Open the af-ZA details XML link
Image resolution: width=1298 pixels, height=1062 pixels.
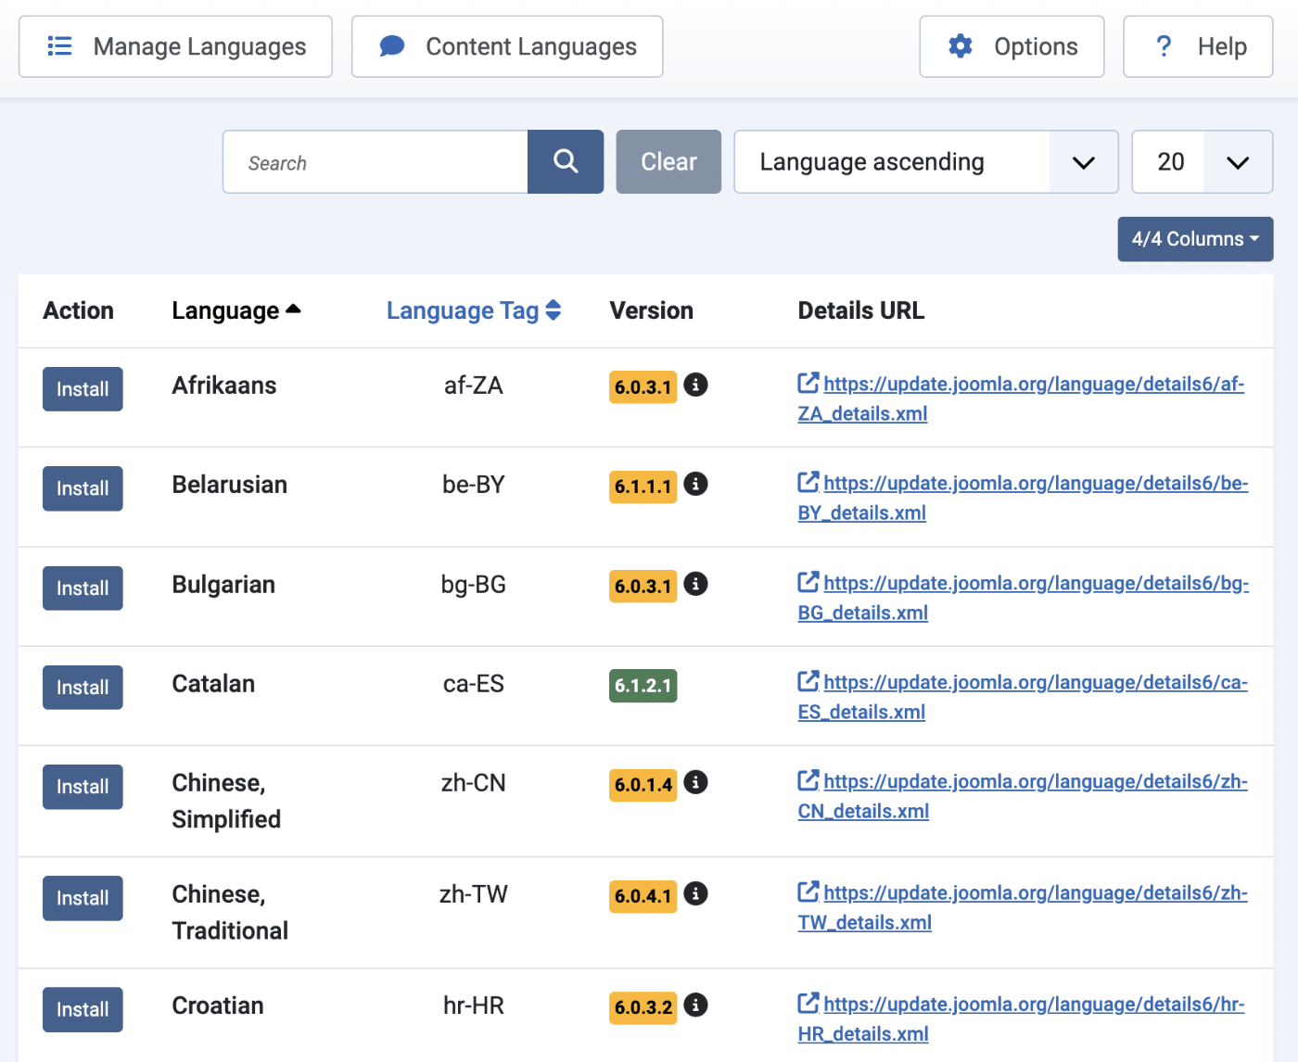point(1021,398)
